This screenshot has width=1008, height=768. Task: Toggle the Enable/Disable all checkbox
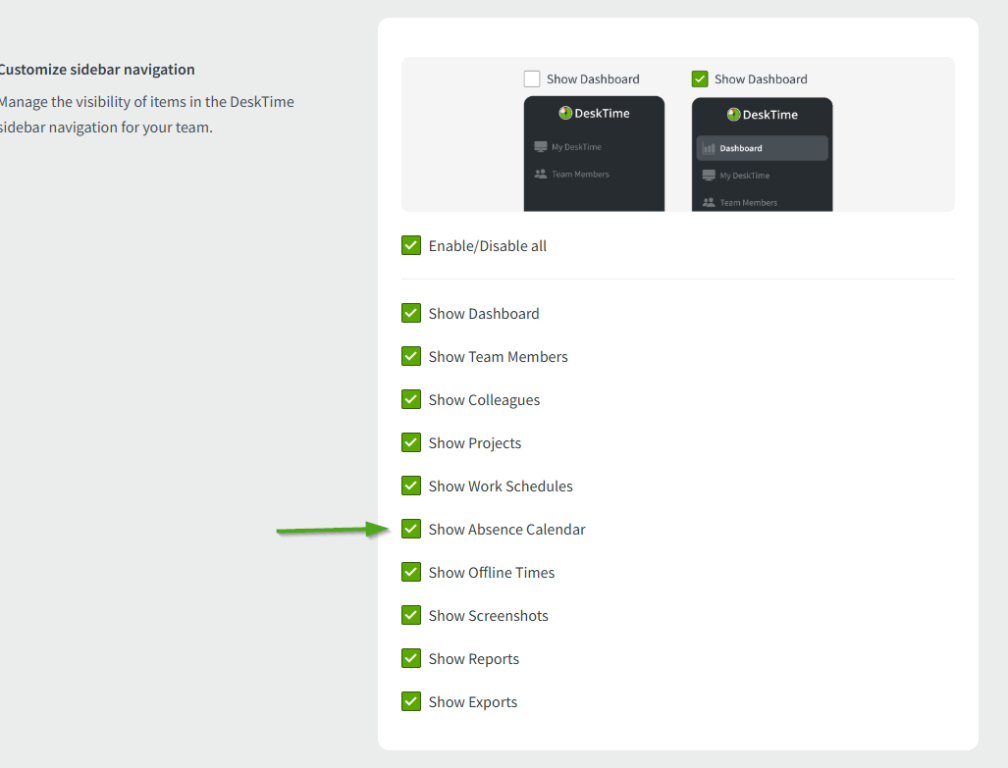point(411,245)
